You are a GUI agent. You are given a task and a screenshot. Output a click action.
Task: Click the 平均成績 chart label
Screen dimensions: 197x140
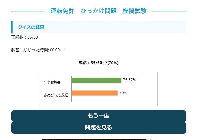52,82
